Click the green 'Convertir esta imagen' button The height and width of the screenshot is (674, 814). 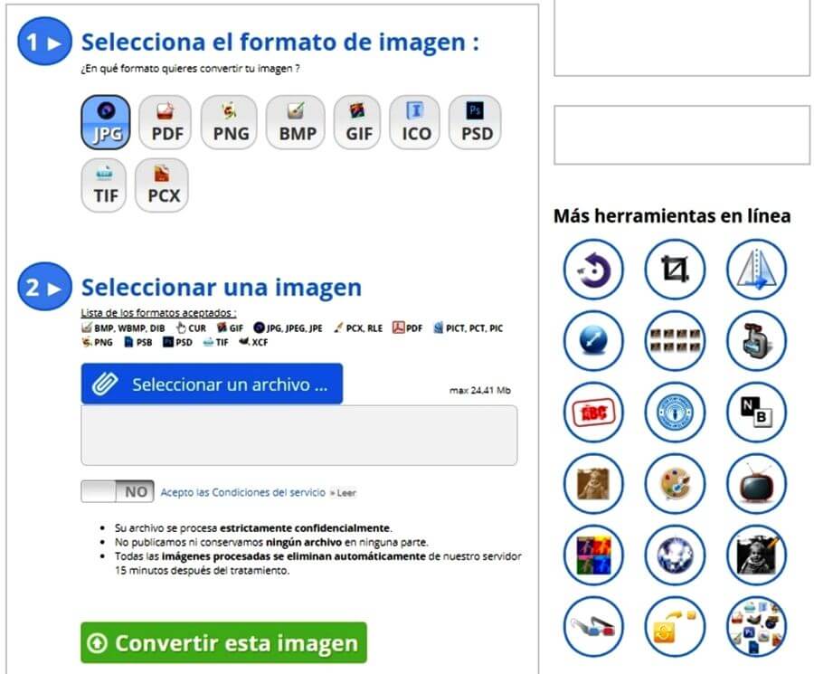coord(223,642)
